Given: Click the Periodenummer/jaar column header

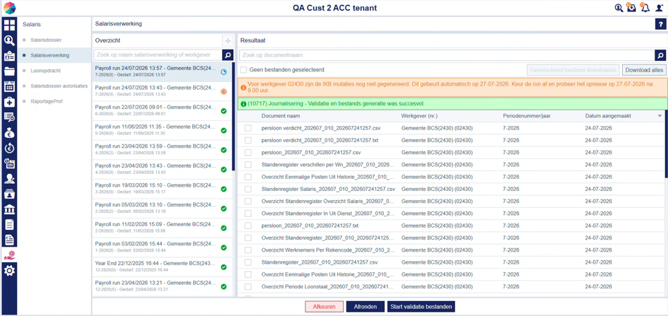Looking at the screenshot, I should [x=526, y=116].
